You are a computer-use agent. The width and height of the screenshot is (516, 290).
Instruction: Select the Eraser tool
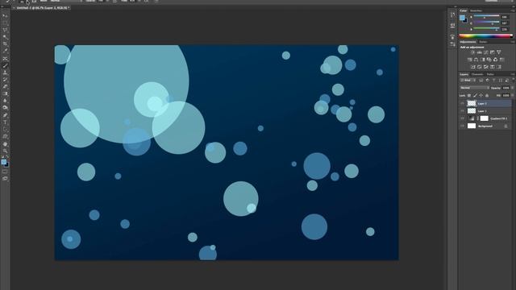pos(5,87)
